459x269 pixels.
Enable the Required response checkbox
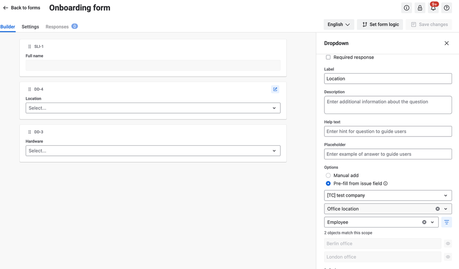pos(328,57)
